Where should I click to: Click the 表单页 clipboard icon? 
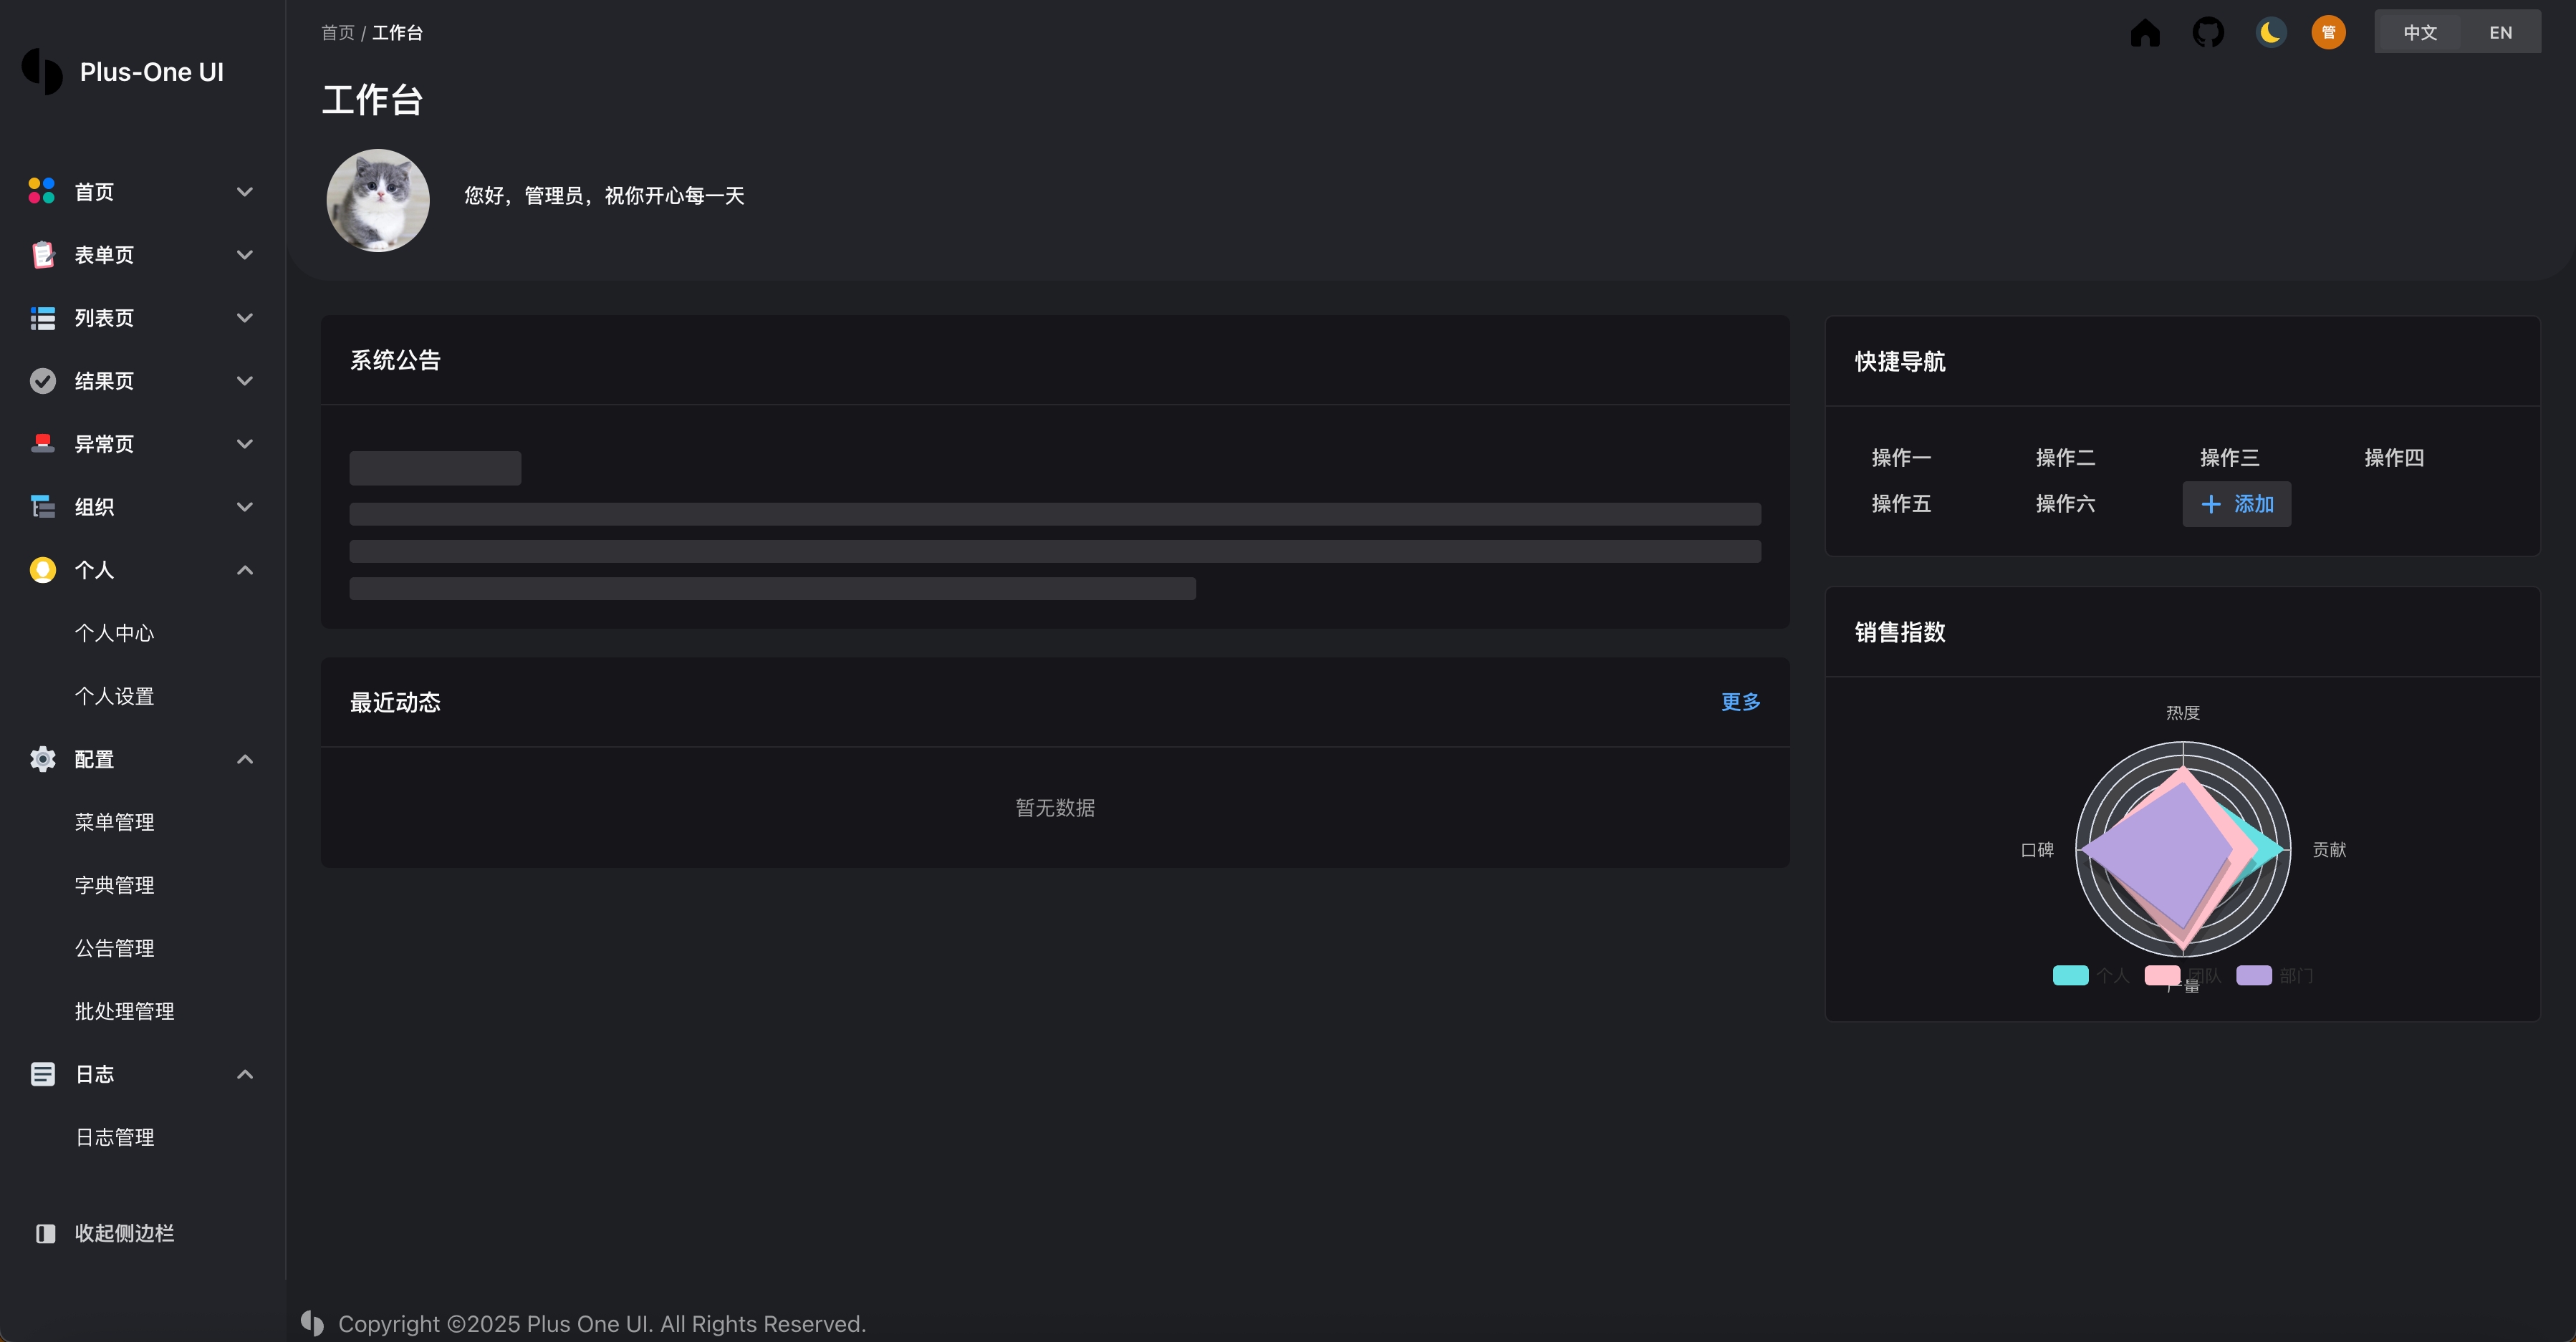click(x=42, y=255)
